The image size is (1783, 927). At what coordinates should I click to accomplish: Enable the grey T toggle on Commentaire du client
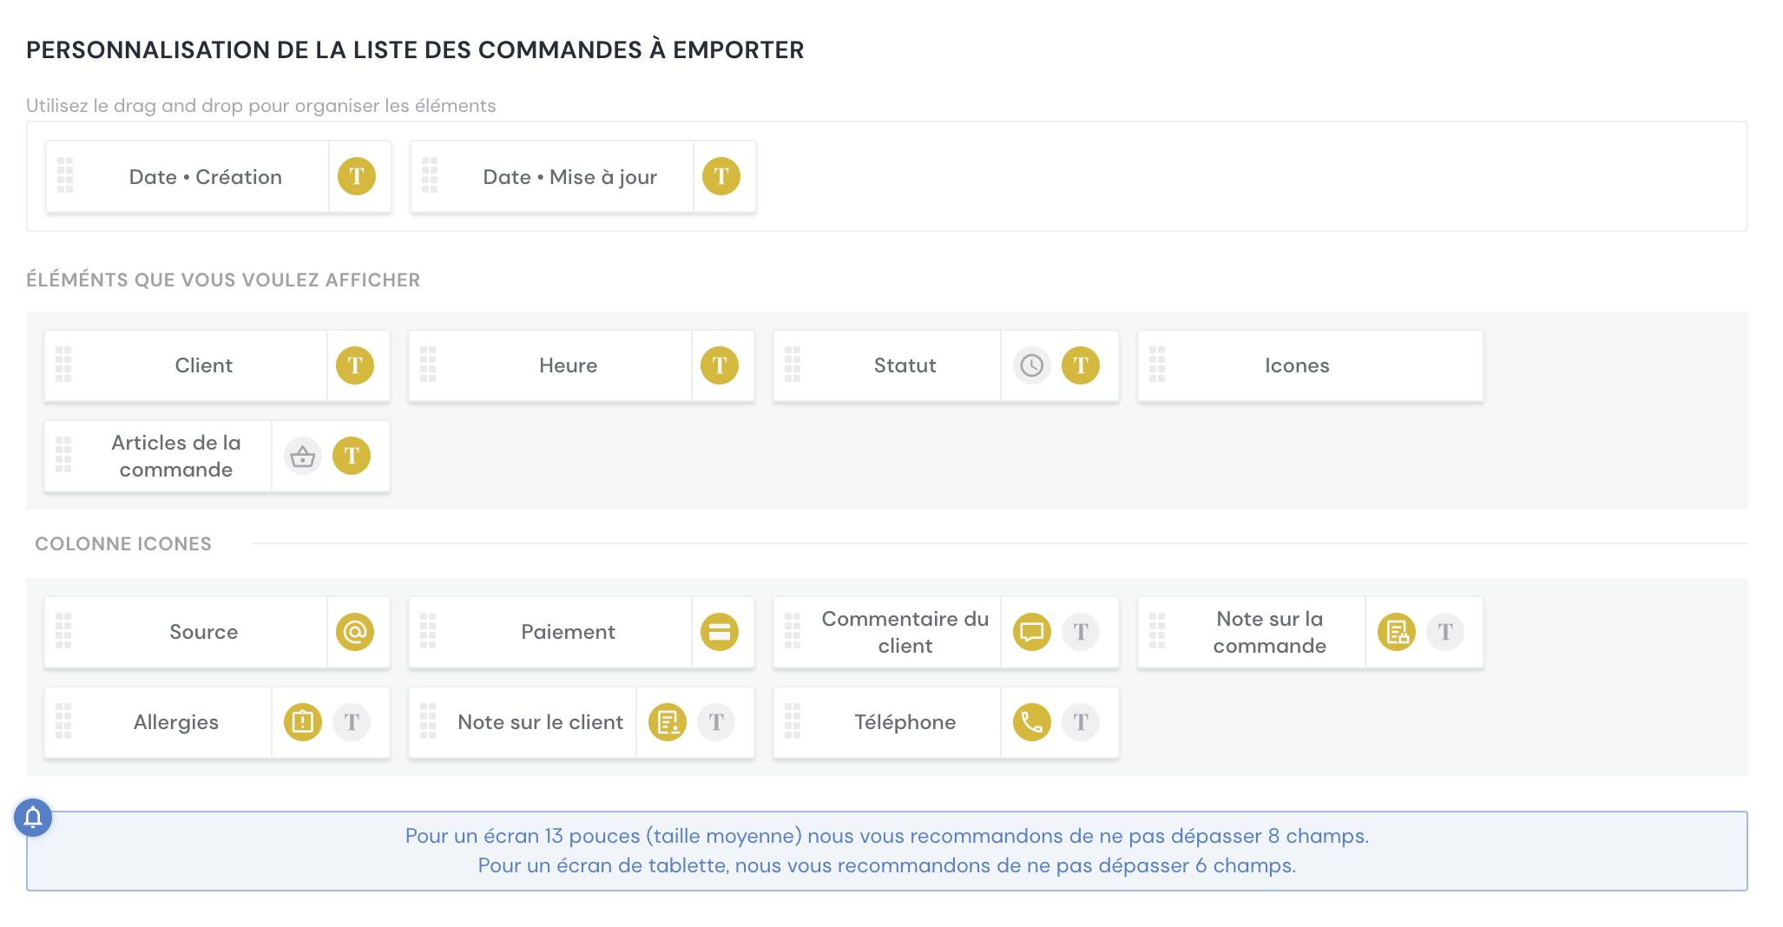pos(1081,632)
